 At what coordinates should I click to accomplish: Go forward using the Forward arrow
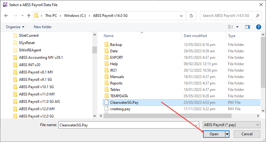click(15, 16)
